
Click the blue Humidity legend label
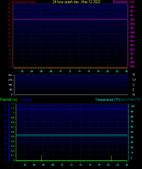26,100
